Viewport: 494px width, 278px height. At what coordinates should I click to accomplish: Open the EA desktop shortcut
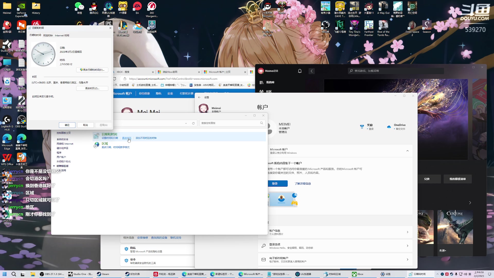[137, 8]
